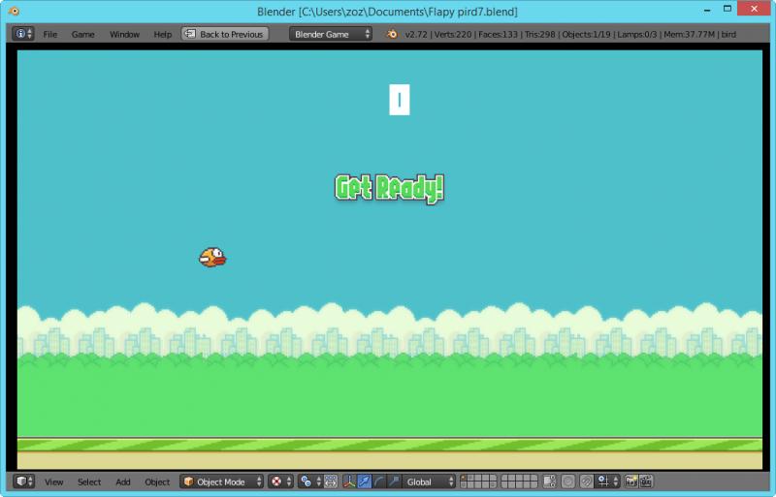Toggle manipulate center points button

click(x=331, y=481)
